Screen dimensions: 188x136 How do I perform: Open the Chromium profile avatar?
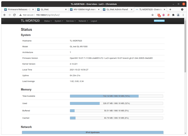point(178,15)
